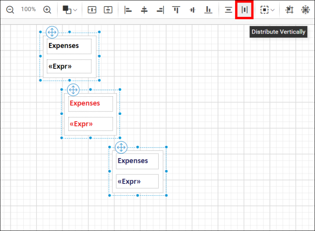Click the make same height icon
Image resolution: width=315 pixels, height=231 pixels.
(x=108, y=9)
